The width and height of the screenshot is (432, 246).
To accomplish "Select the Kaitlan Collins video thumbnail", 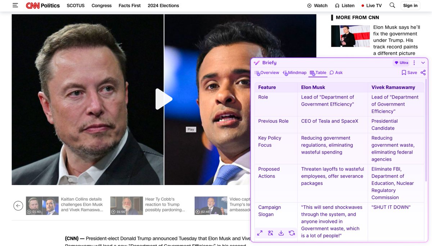I will (42, 206).
